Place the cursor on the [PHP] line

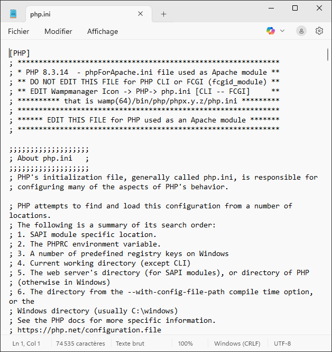tap(20, 53)
